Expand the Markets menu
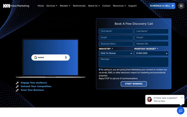Viewport: 187px width, 117px height. tap(65, 6)
